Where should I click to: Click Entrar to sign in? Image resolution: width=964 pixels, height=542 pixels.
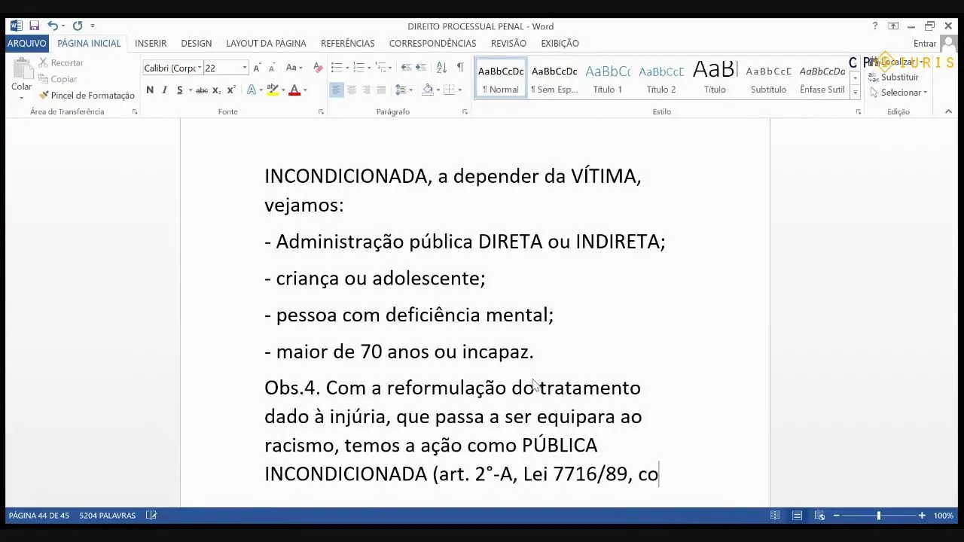924,44
